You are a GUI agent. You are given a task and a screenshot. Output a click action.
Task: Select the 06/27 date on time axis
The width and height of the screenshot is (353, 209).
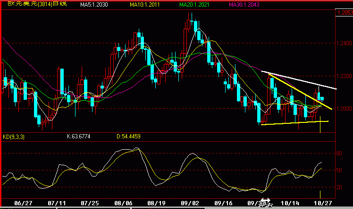[23, 203]
